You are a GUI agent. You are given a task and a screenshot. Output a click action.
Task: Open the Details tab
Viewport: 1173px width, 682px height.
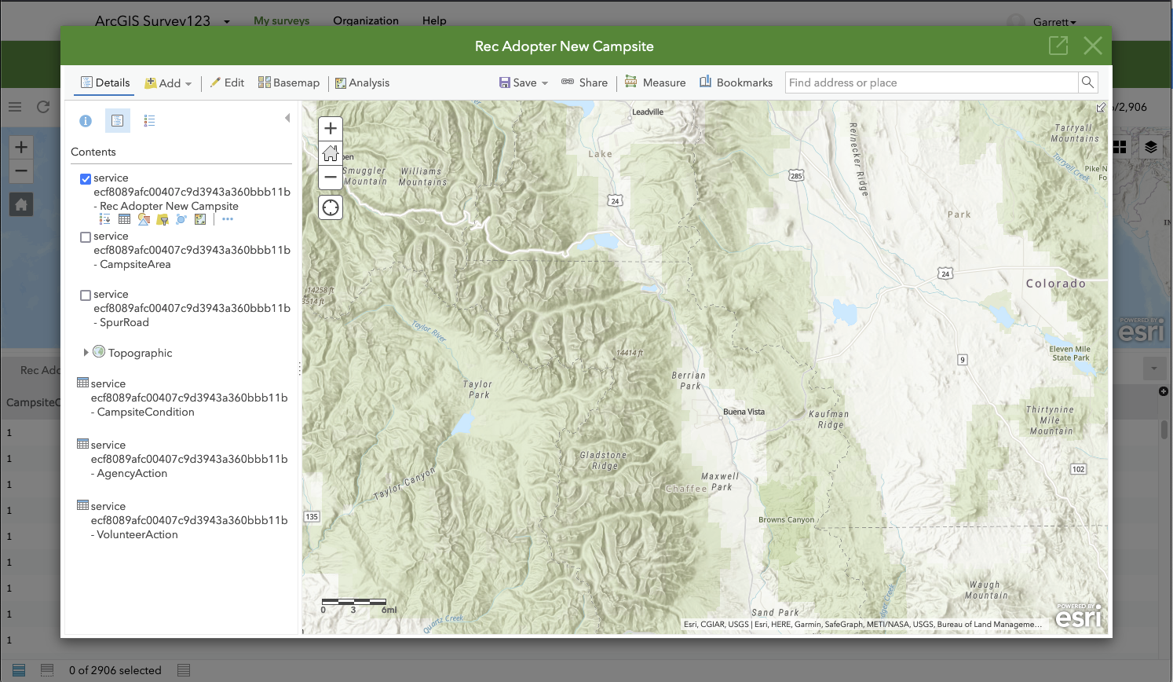click(105, 82)
